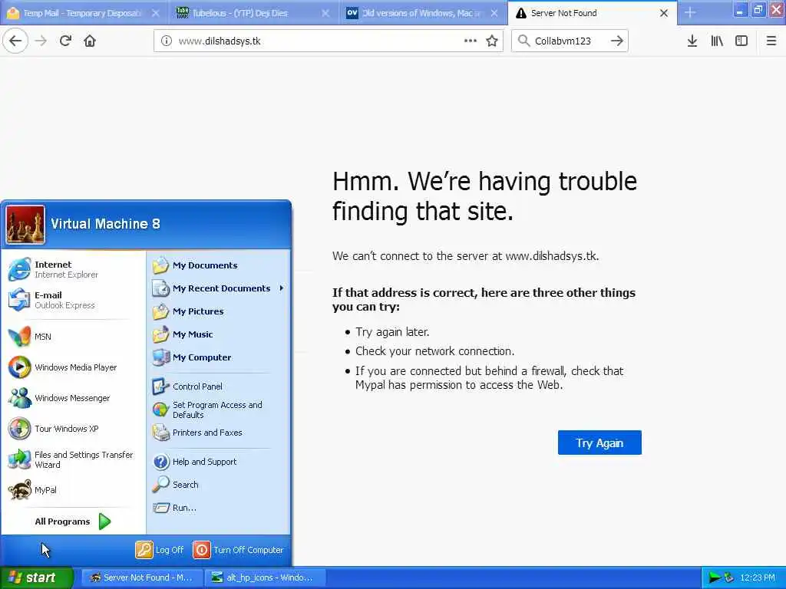Viewport: 786px width, 589px height.
Task: Open My Computer
Action: pos(218,357)
